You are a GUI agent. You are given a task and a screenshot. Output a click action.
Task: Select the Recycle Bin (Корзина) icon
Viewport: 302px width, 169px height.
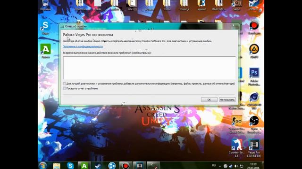pyautogui.click(x=45, y=5)
